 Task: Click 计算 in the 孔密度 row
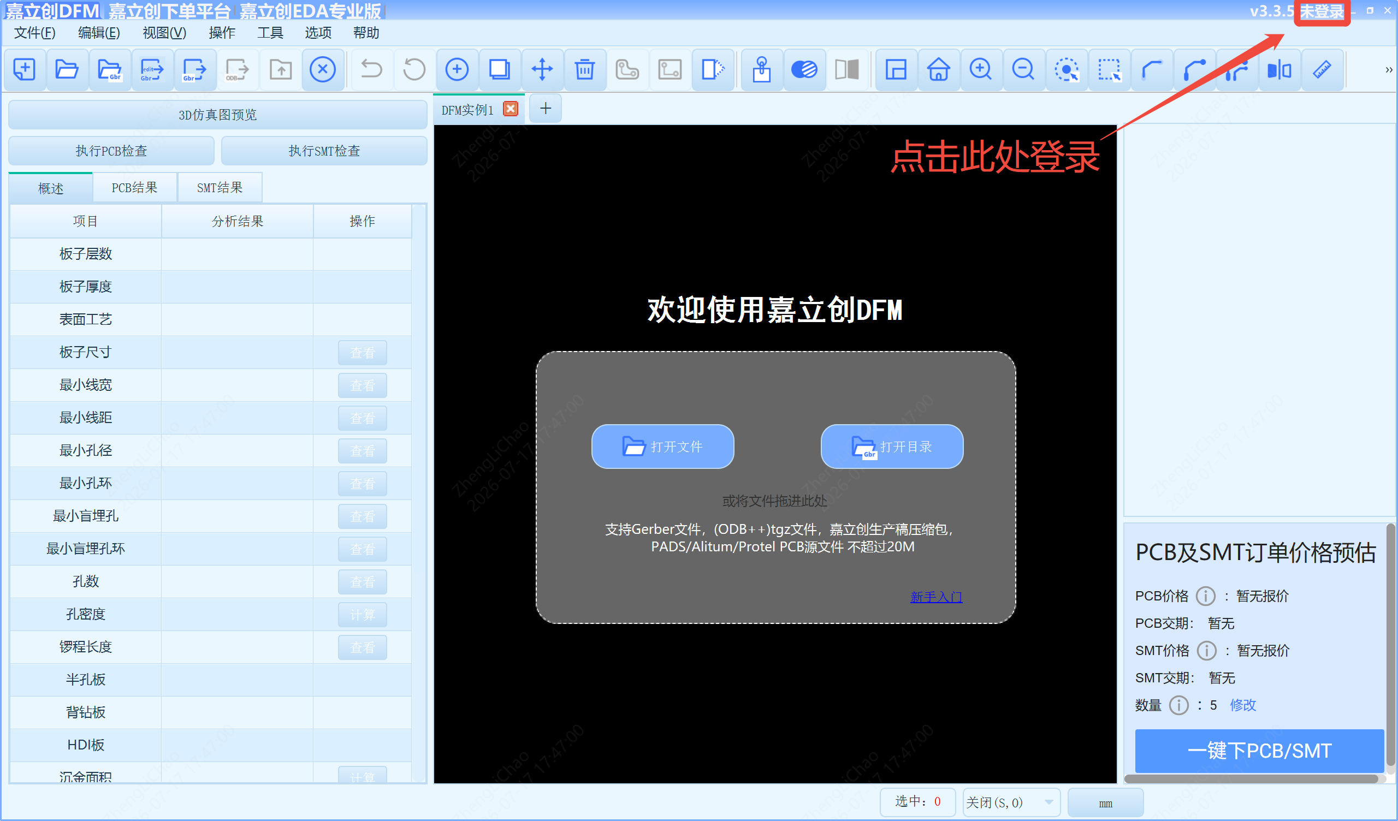click(362, 615)
